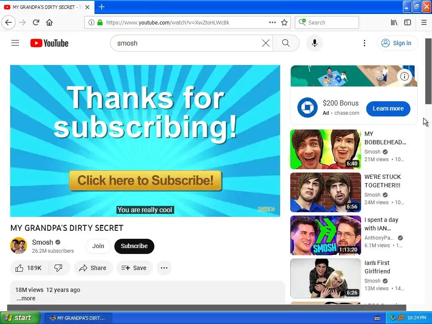Screen dimensions: 432x324
Task: Open the browser home page
Action: point(49,22)
